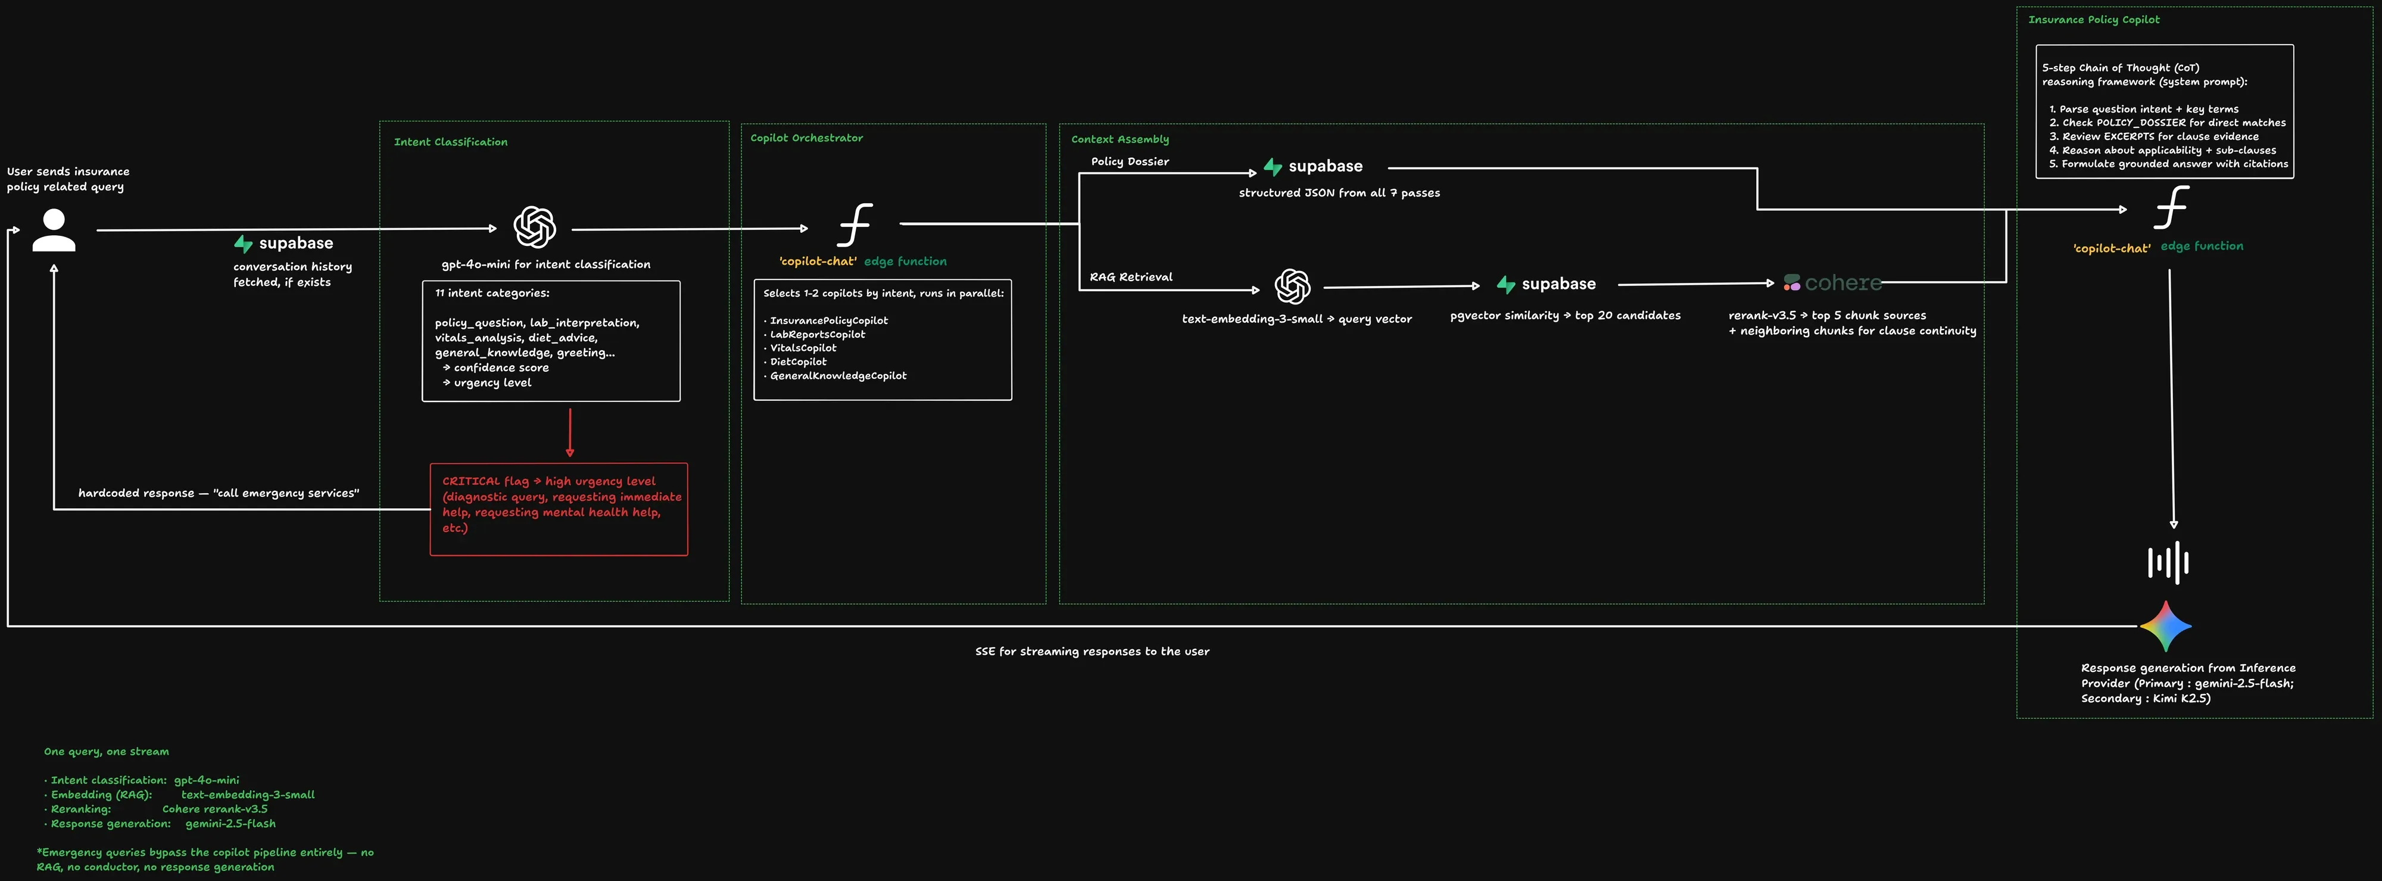
Task: Click the 'Reranking: Cohere rerank-v3.5' legend line
Action: click(155, 810)
